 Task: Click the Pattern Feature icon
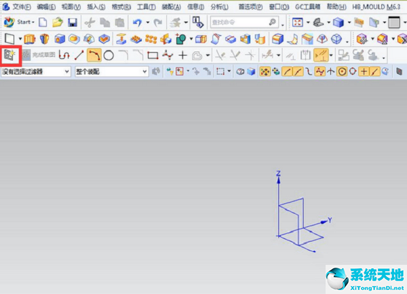point(136,39)
